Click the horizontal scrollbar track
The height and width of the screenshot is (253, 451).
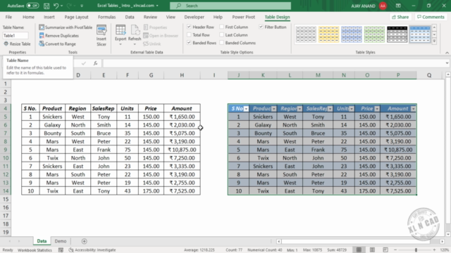pyautogui.click(x=360, y=241)
